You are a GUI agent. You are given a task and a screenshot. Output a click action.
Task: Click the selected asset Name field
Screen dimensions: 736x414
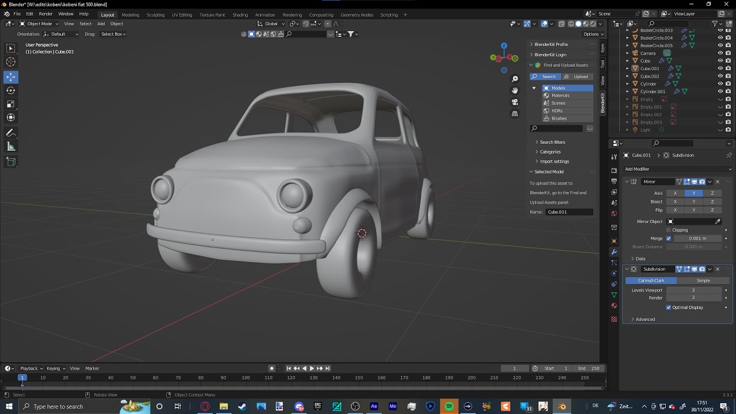click(x=569, y=212)
